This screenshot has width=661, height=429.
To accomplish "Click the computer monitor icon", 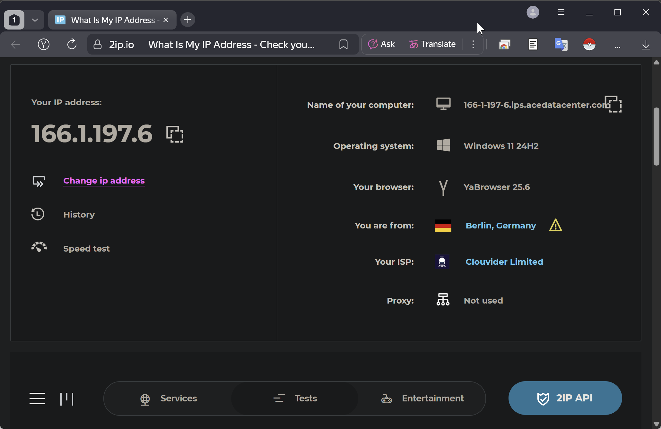I will [x=443, y=104].
